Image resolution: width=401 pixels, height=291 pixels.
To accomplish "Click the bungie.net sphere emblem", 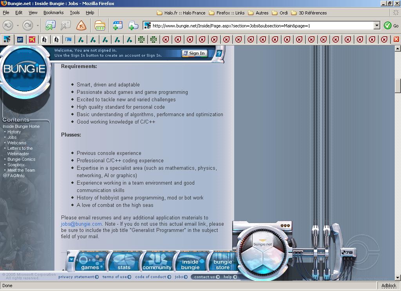I will (263, 252).
